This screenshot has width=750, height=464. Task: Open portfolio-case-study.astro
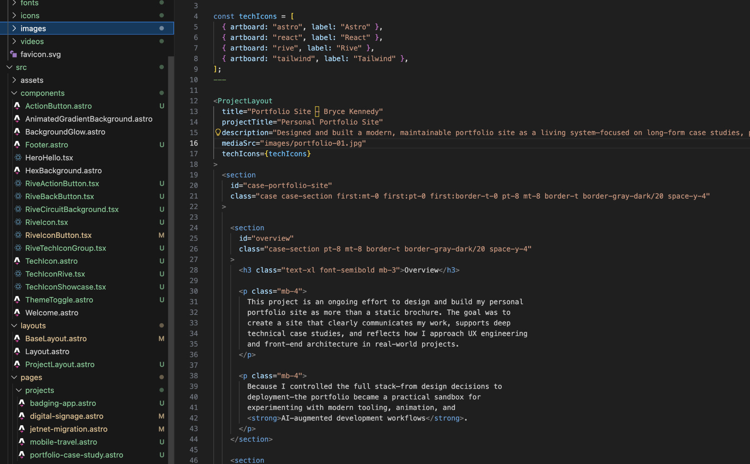click(76, 455)
